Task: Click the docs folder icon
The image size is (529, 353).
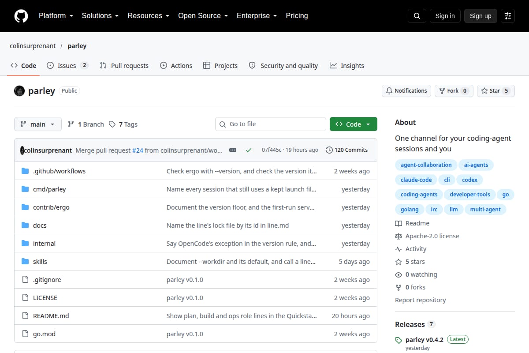Action: pyautogui.click(x=25, y=225)
